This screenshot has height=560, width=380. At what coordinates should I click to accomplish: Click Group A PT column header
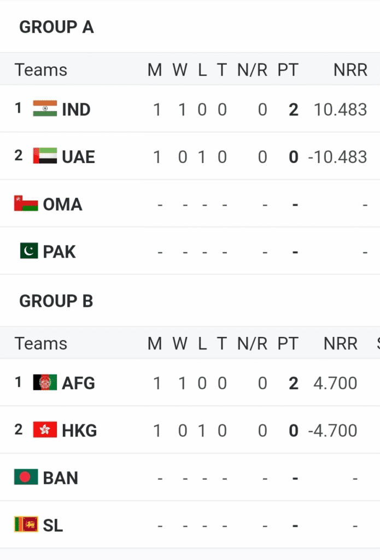288,70
